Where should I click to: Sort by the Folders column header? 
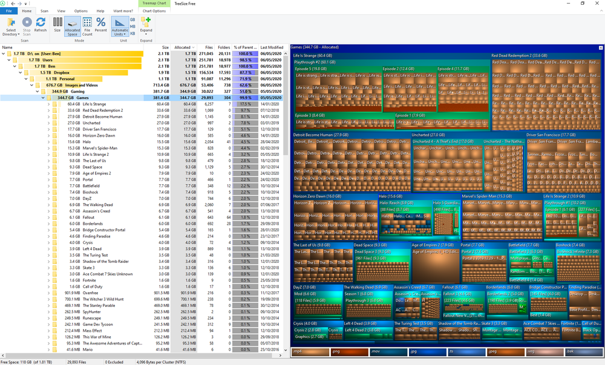pyautogui.click(x=224, y=47)
